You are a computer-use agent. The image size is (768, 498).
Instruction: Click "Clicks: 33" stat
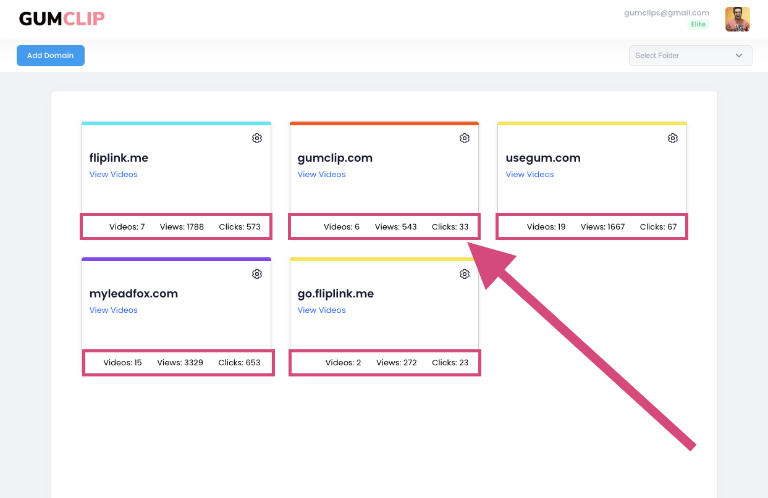(x=450, y=227)
